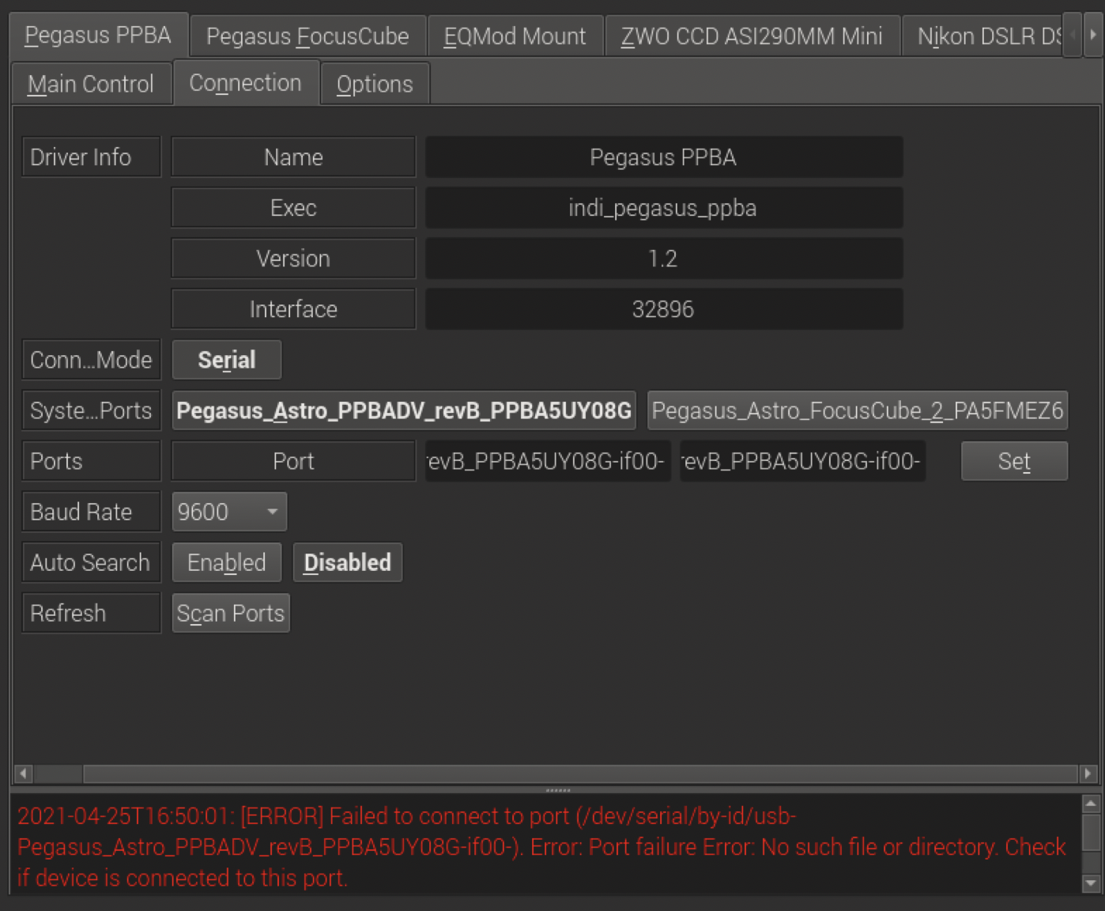Click the splitter handle above the log
The height and width of the screenshot is (911, 1105).
[x=557, y=790]
